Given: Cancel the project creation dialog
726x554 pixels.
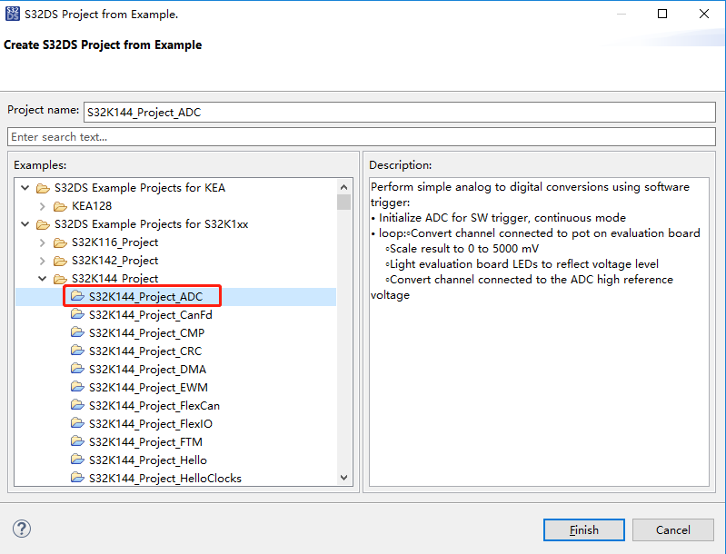Looking at the screenshot, I should coord(672,530).
